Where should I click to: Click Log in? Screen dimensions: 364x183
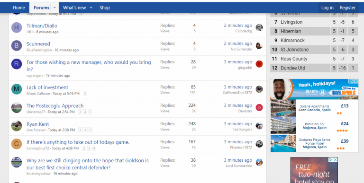[x=328, y=8]
